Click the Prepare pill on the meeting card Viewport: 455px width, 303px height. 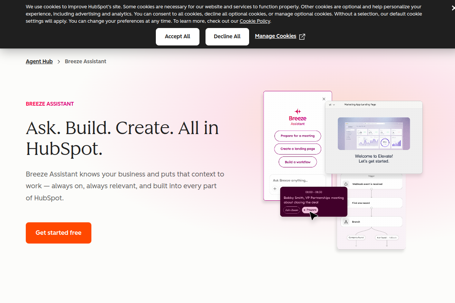click(x=310, y=210)
